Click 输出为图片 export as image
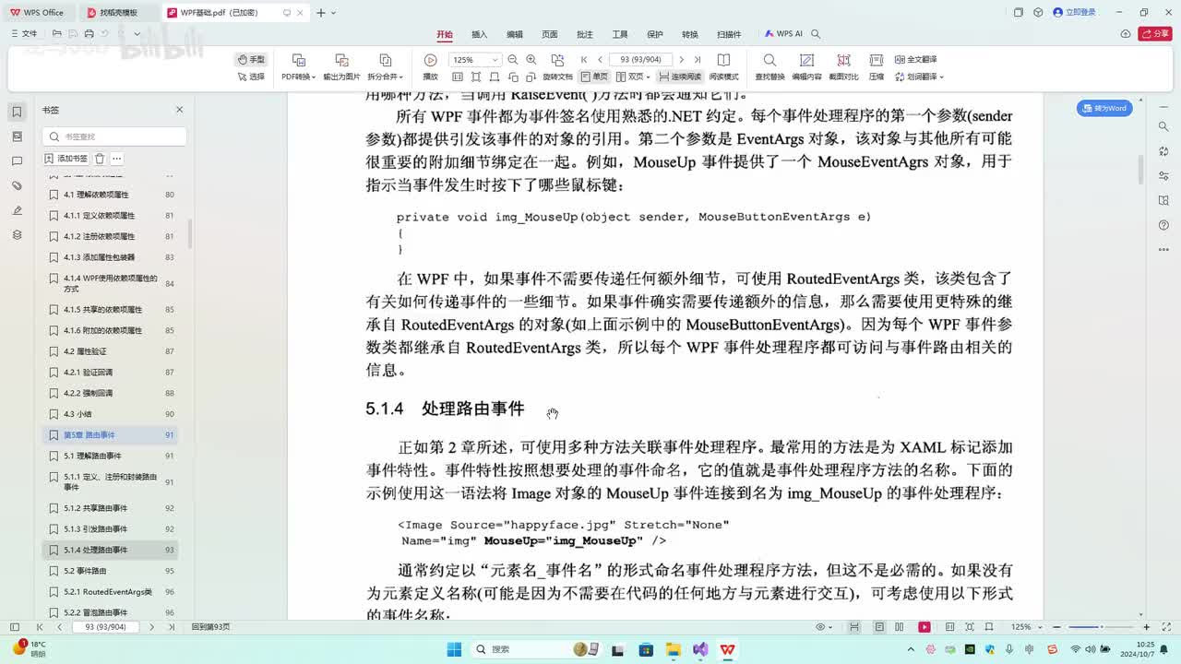 (341, 67)
